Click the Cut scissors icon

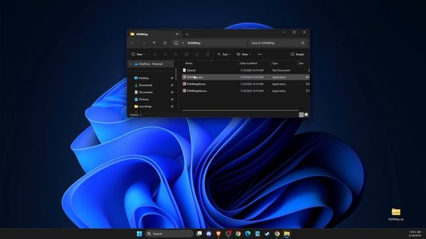tap(154, 54)
